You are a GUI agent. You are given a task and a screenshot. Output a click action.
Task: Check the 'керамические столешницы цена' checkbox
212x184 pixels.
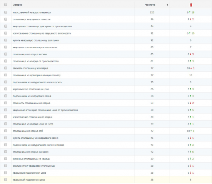pos(5,89)
